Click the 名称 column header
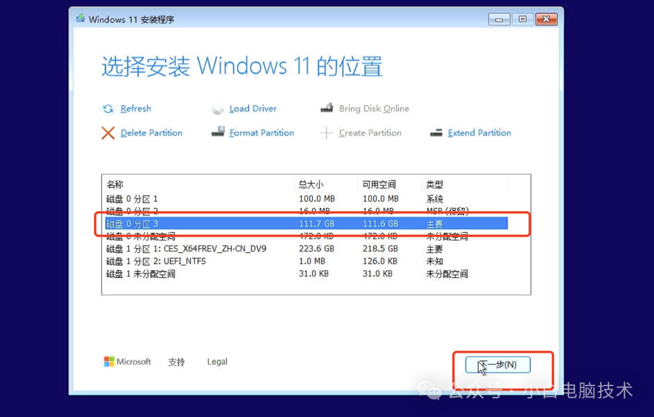The width and height of the screenshot is (654, 417). 199,185
